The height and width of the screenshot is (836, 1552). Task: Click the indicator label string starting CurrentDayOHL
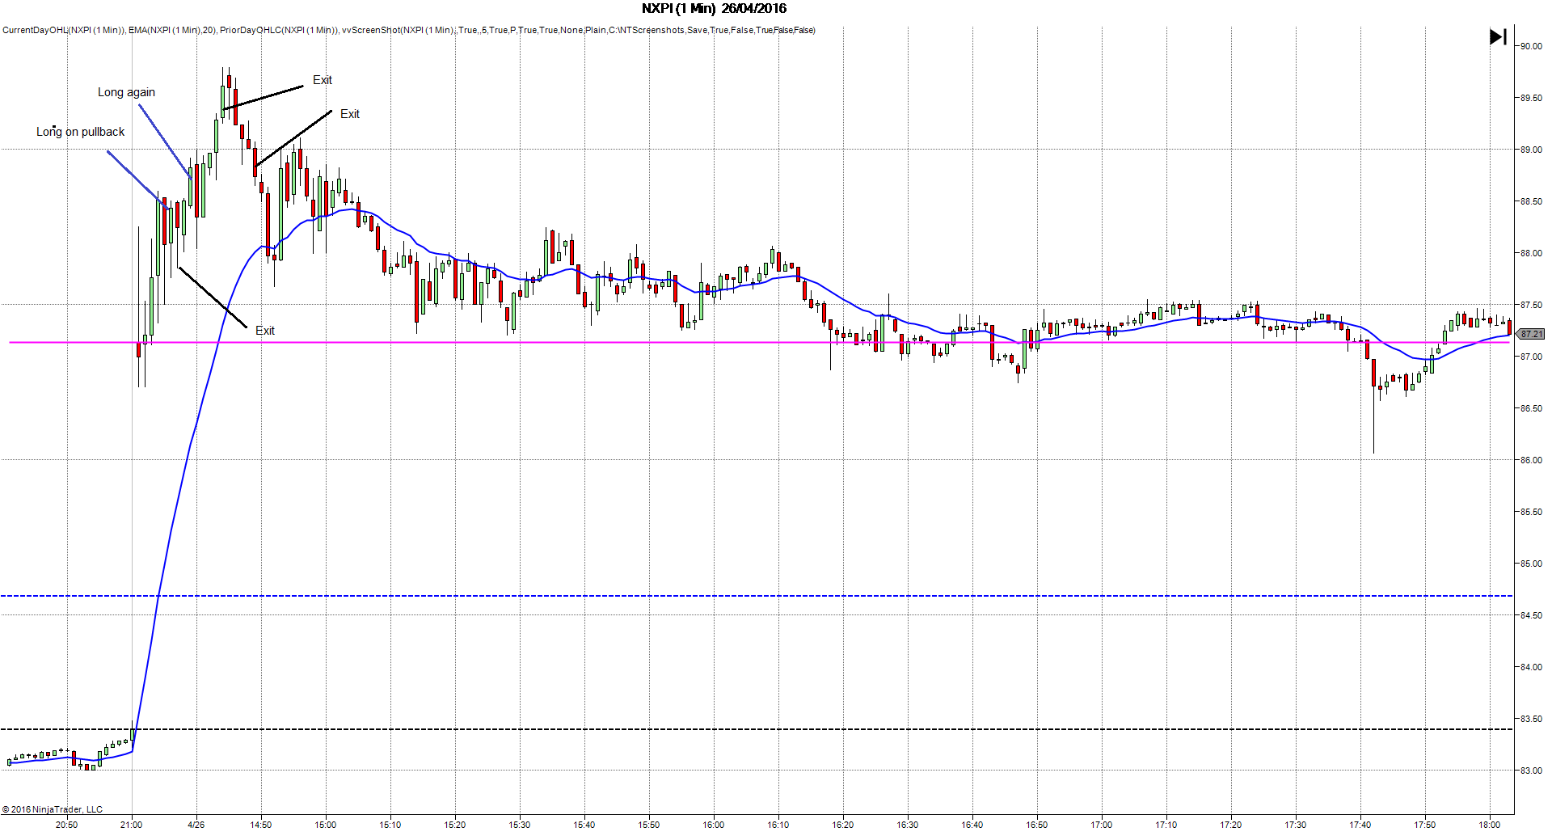pos(409,30)
